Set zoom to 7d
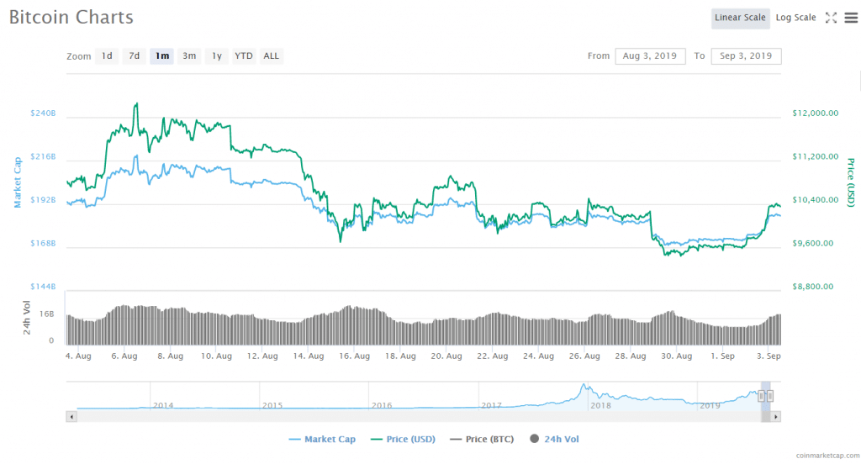The height and width of the screenshot is (464, 861). pos(135,56)
